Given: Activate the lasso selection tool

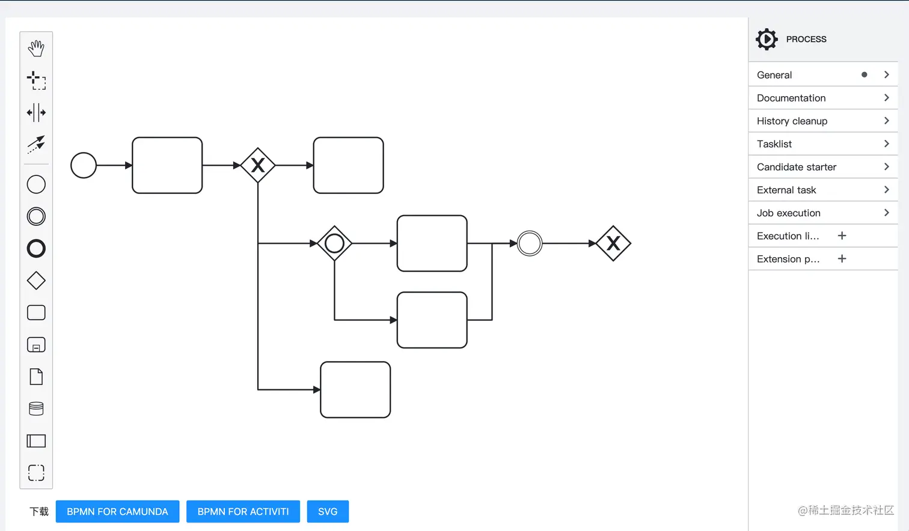Looking at the screenshot, I should pos(36,80).
